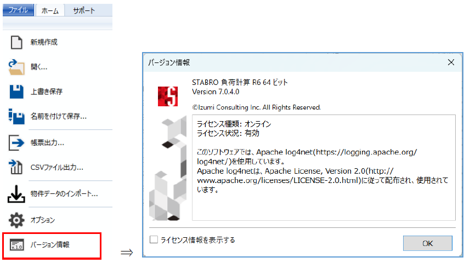Screen dimensions: 470x263
Task: Select the 名前を付けて保存 save-as icon
Action: 17,116
